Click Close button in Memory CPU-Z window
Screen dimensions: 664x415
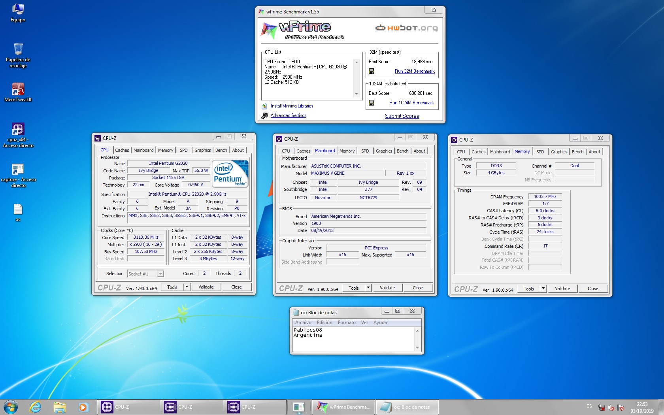593,289
